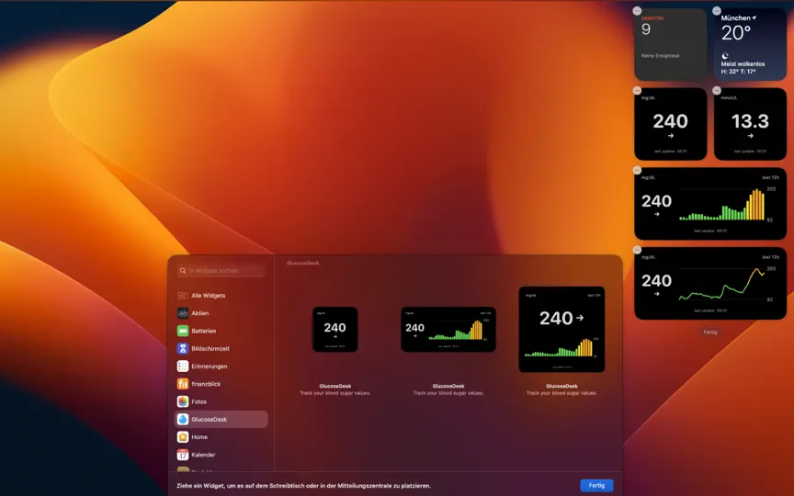Click the Erinnerungen list icon

183,366
